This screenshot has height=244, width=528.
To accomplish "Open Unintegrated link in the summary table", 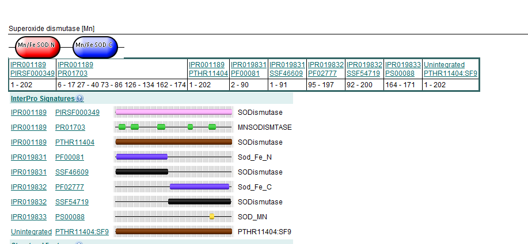I will [444, 65].
